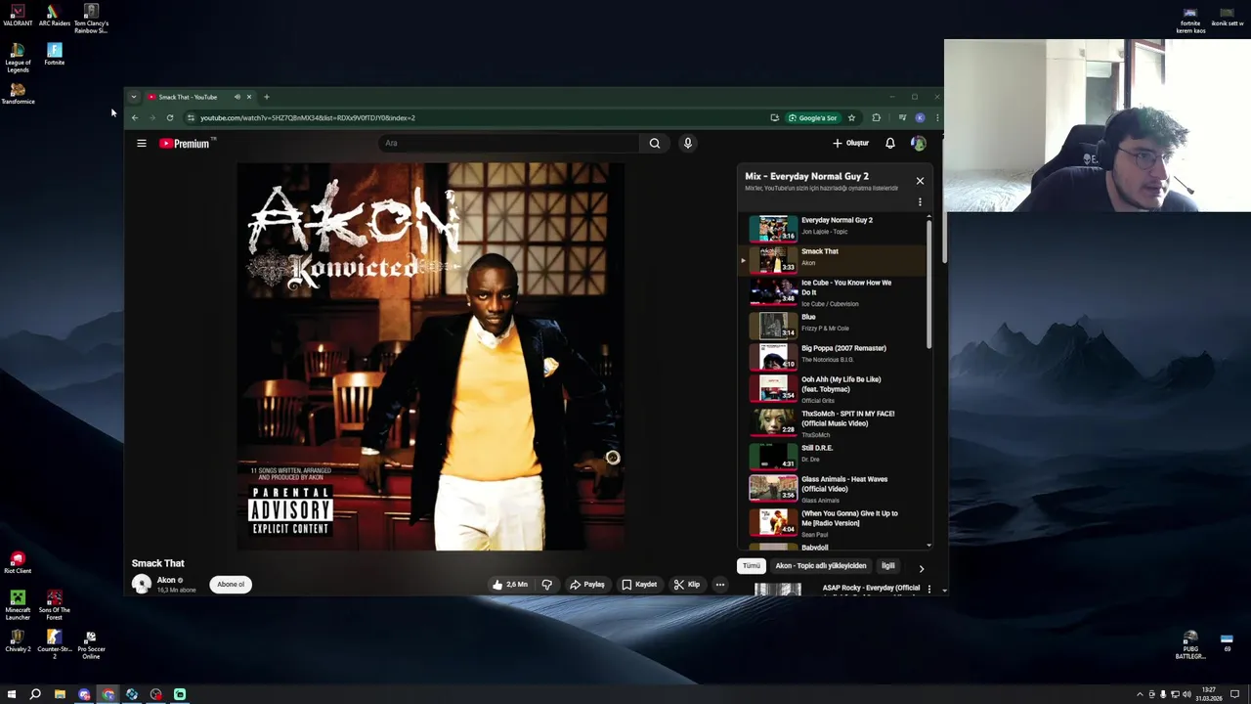
Task: Click the install app icon in address bar
Action: coord(775,118)
